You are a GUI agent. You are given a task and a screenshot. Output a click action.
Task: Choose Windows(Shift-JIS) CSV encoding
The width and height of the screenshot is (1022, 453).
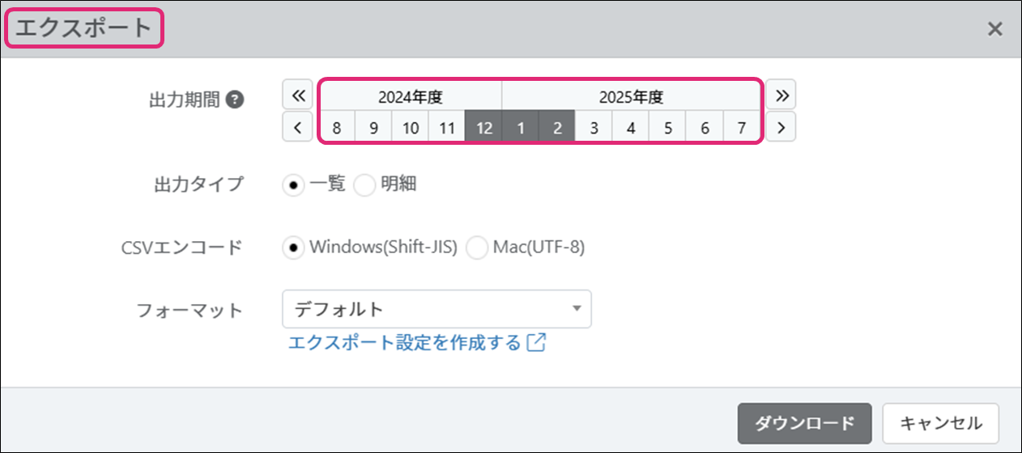(x=293, y=248)
